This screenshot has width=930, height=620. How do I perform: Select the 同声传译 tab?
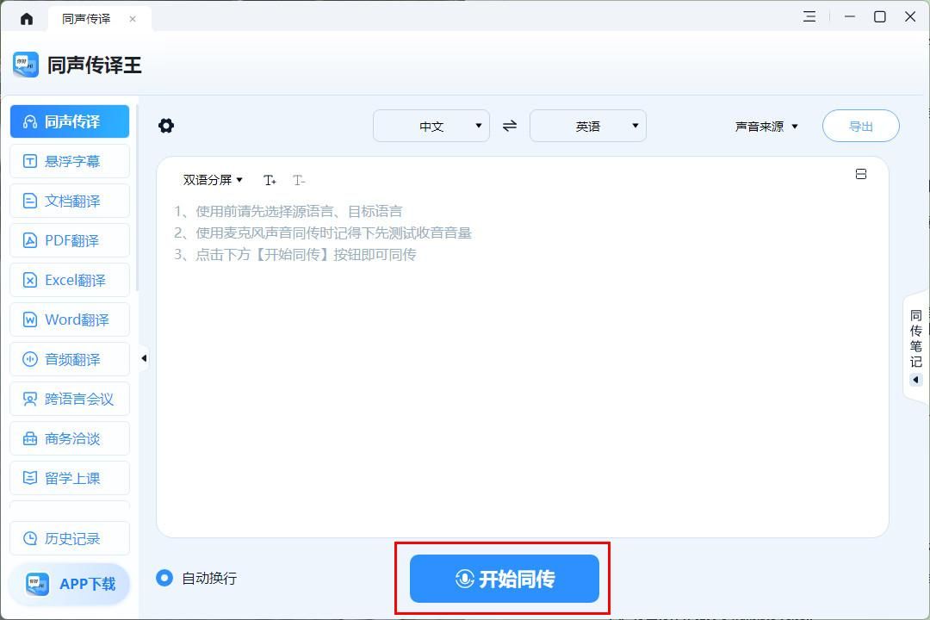pyautogui.click(x=86, y=19)
